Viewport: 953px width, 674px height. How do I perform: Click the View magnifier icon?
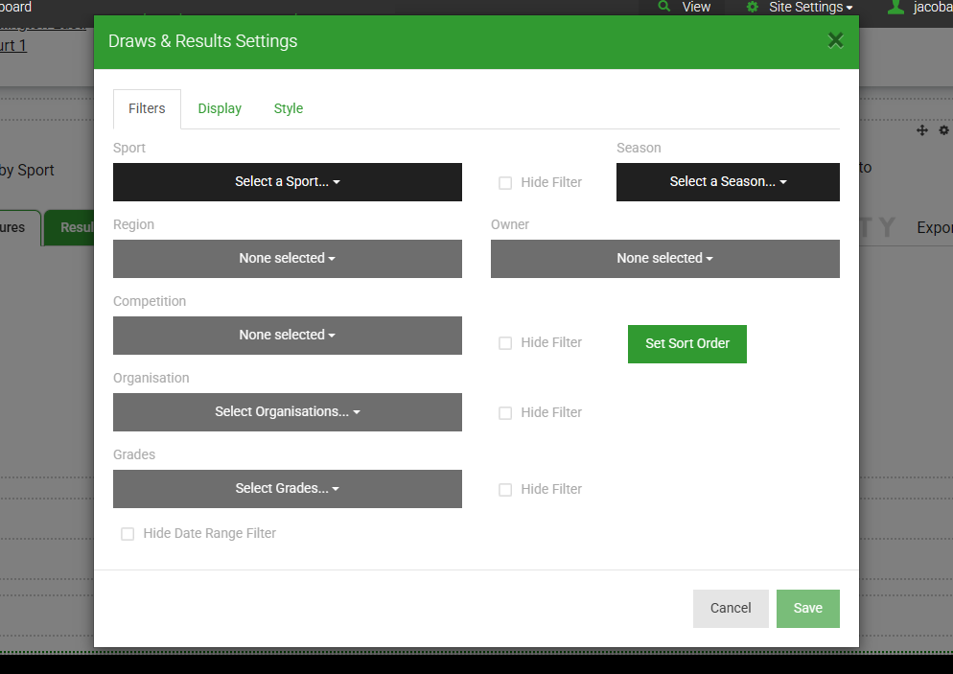[x=664, y=6]
